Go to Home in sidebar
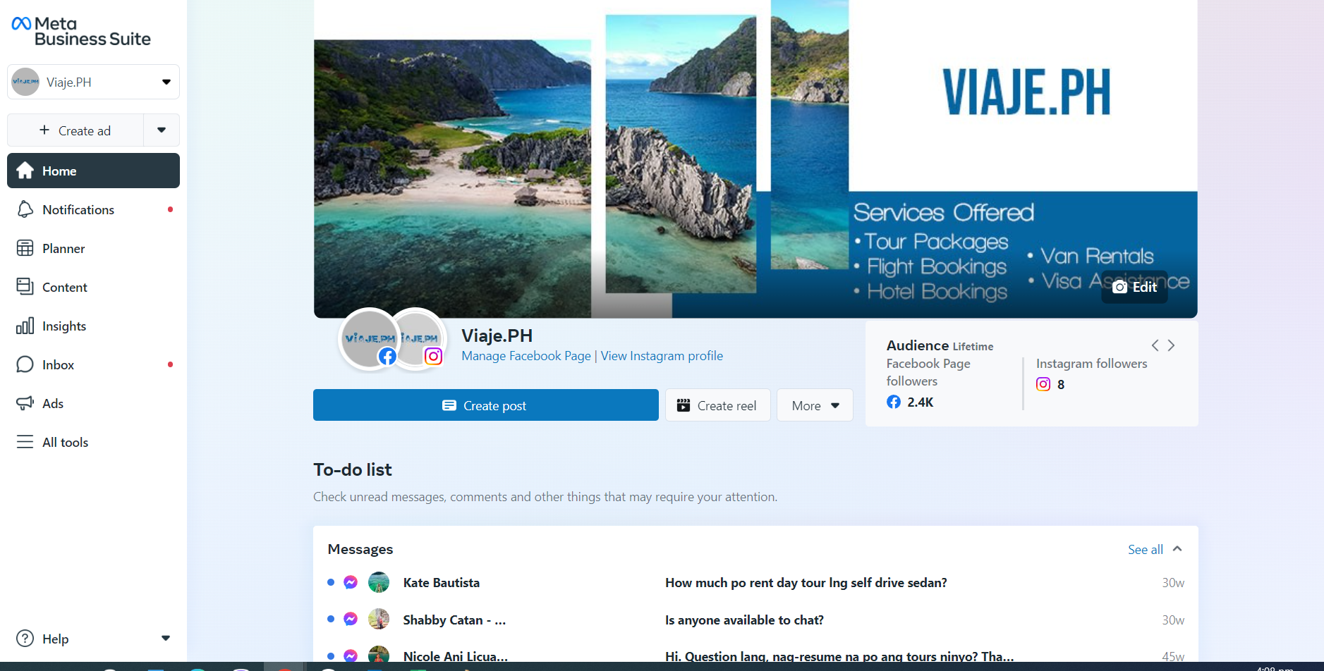Viewport: 1324px width, 671px height. (93, 171)
